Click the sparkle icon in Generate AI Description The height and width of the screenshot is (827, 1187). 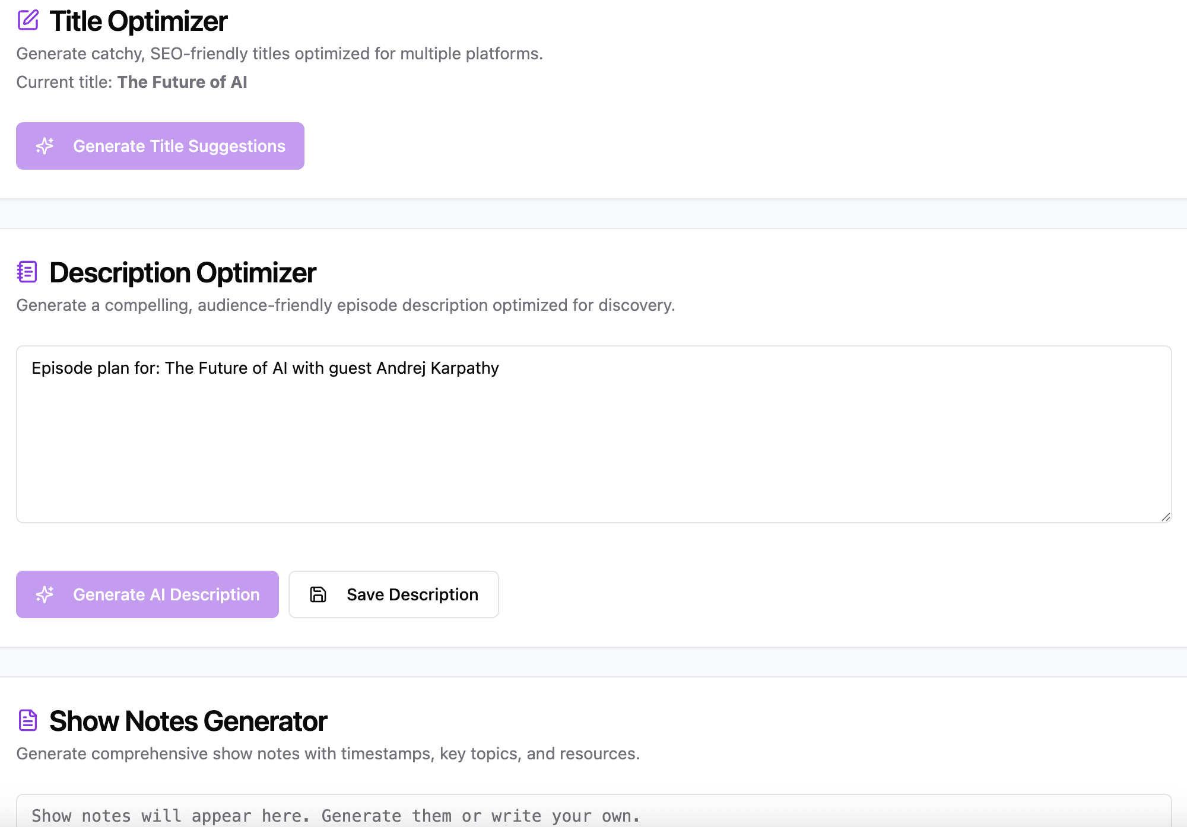click(45, 594)
